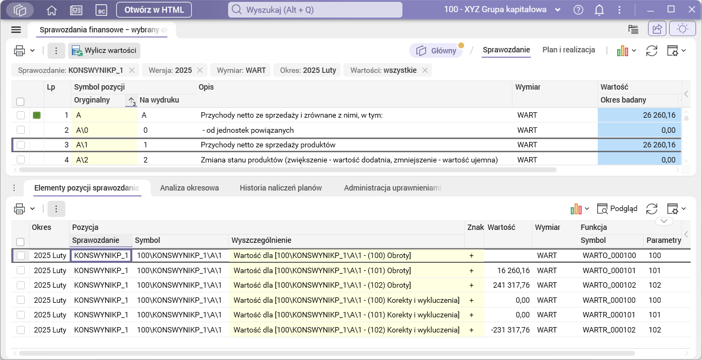Open the lower print dropdown arrow

pyautogui.click(x=32, y=209)
